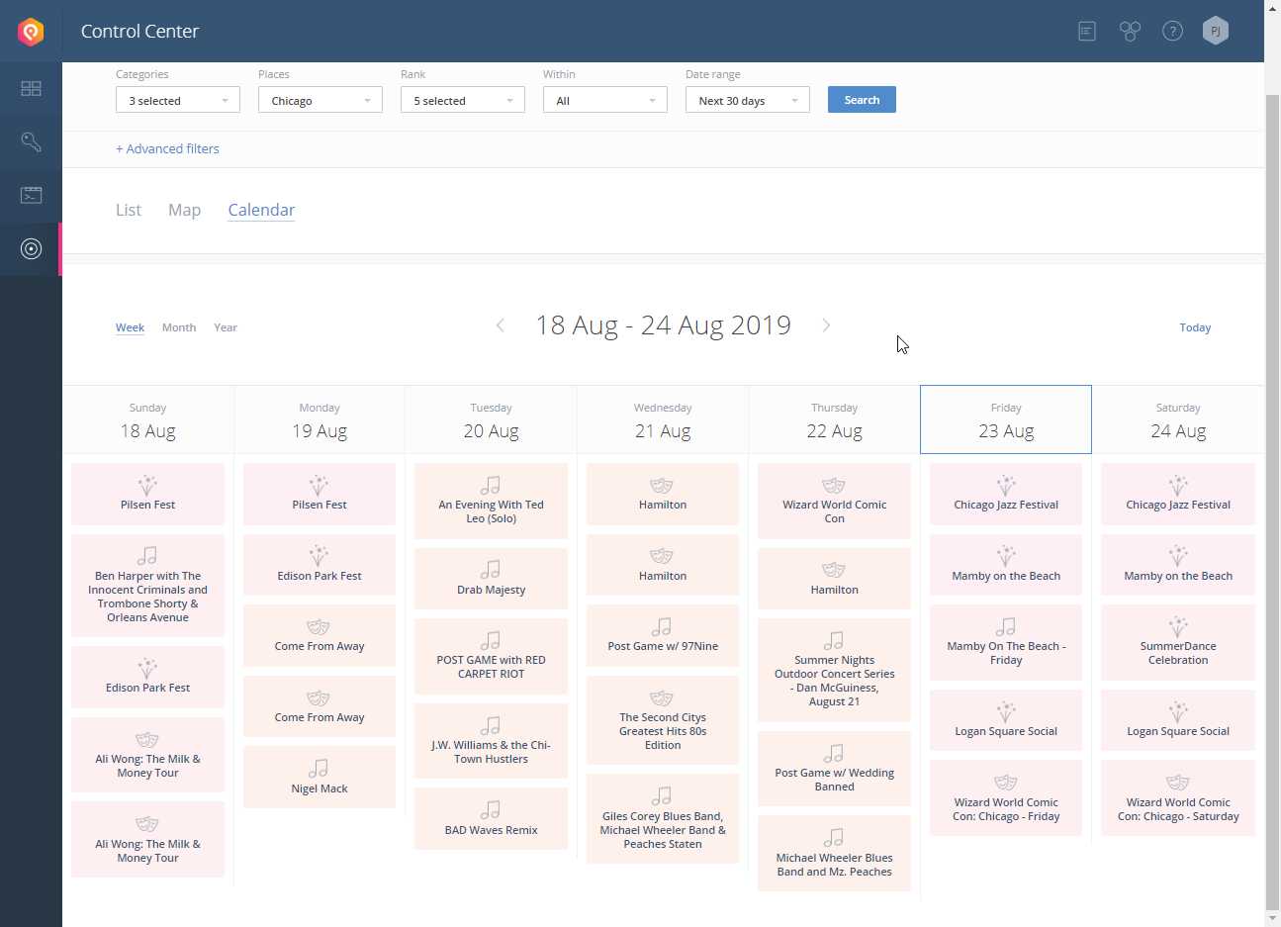Click the page vertical scrollbar
The height and width of the screenshot is (927, 1281).
[x=1272, y=502]
